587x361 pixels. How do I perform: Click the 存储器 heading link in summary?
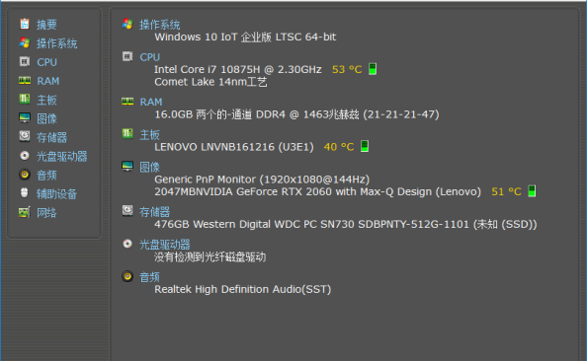coord(154,212)
